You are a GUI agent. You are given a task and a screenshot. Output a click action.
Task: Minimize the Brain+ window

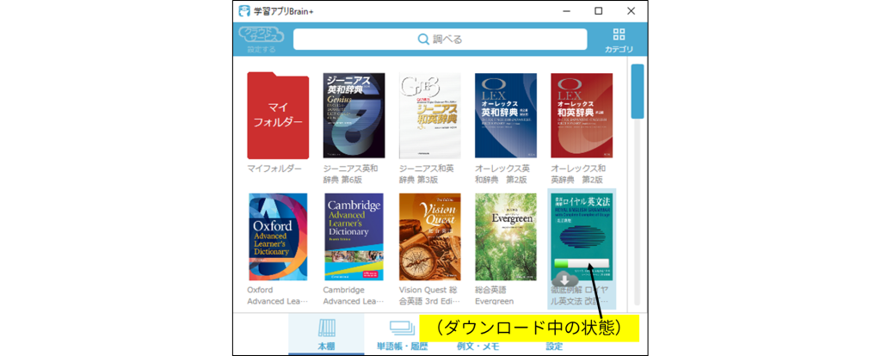566,10
